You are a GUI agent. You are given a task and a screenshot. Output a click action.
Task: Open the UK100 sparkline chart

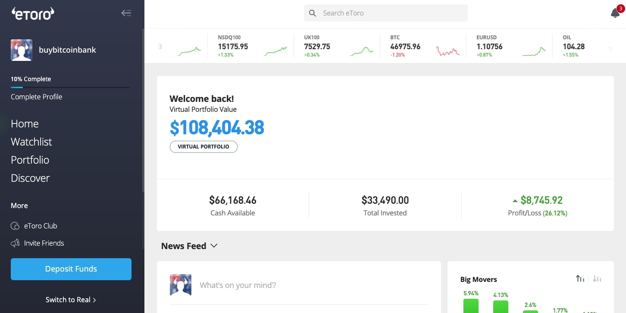coord(362,51)
